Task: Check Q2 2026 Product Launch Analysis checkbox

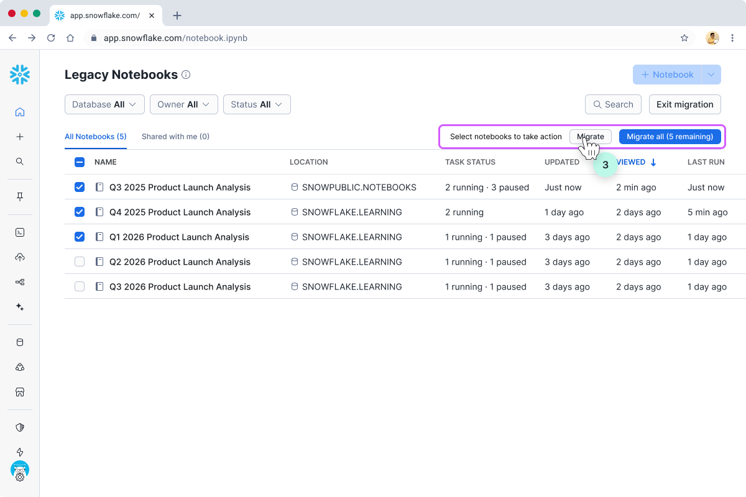Action: coord(80,262)
